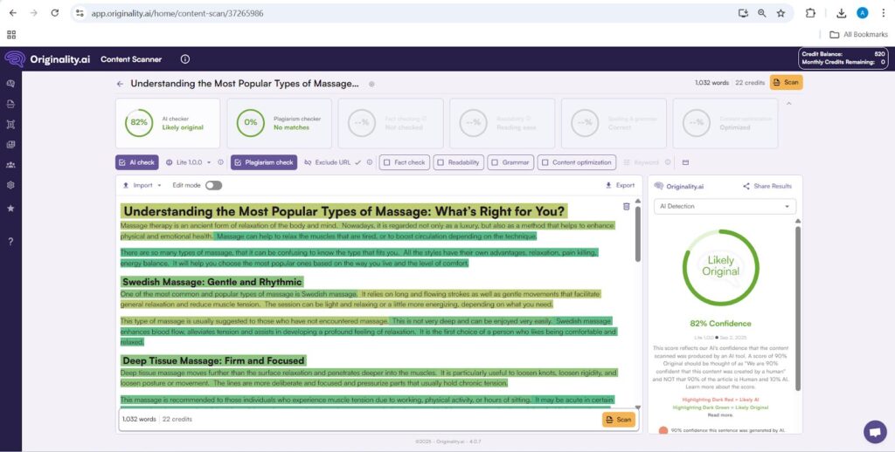
Task: Click the Export button
Action: [x=620, y=185]
